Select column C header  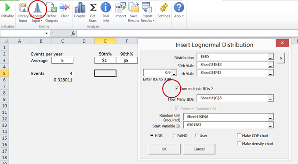[62, 41]
